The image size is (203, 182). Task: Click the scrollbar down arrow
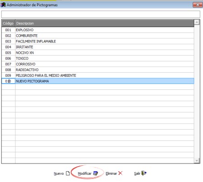tap(197, 161)
